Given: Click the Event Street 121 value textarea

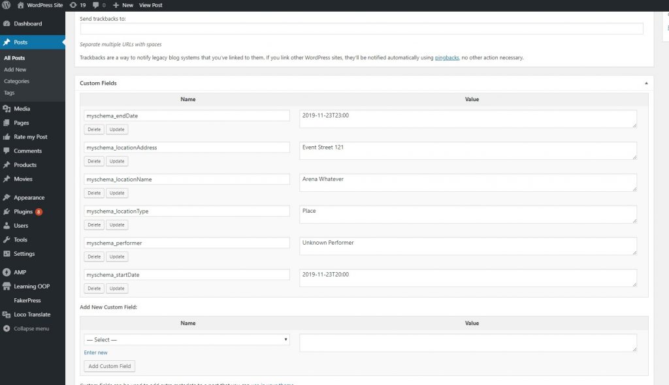Looking at the screenshot, I should click(x=468, y=151).
